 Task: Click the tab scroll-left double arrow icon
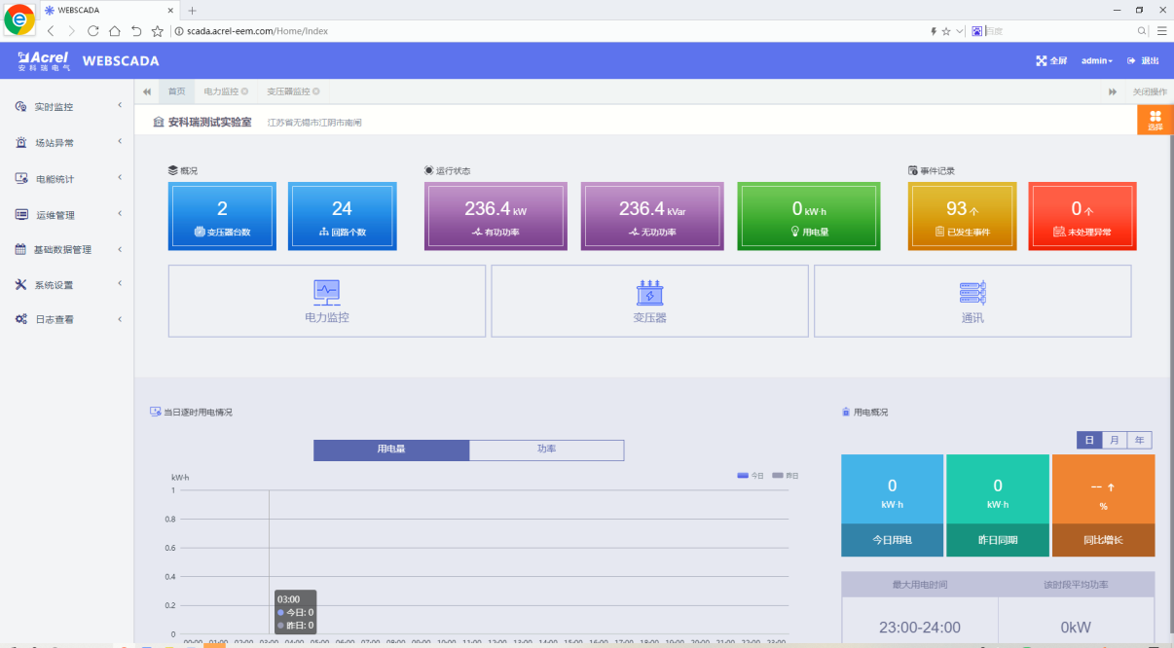coord(146,91)
